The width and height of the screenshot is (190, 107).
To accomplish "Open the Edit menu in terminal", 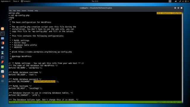I will (x=14, y=11).
